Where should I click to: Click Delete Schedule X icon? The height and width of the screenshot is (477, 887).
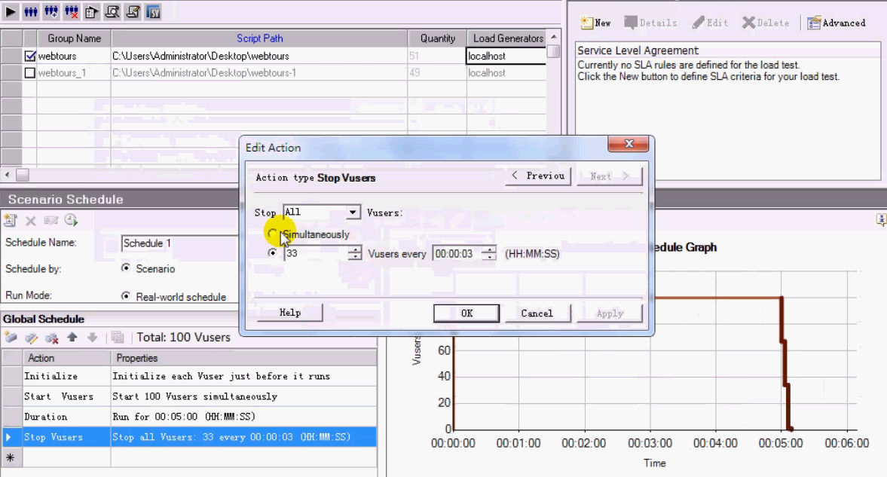pyautogui.click(x=31, y=221)
